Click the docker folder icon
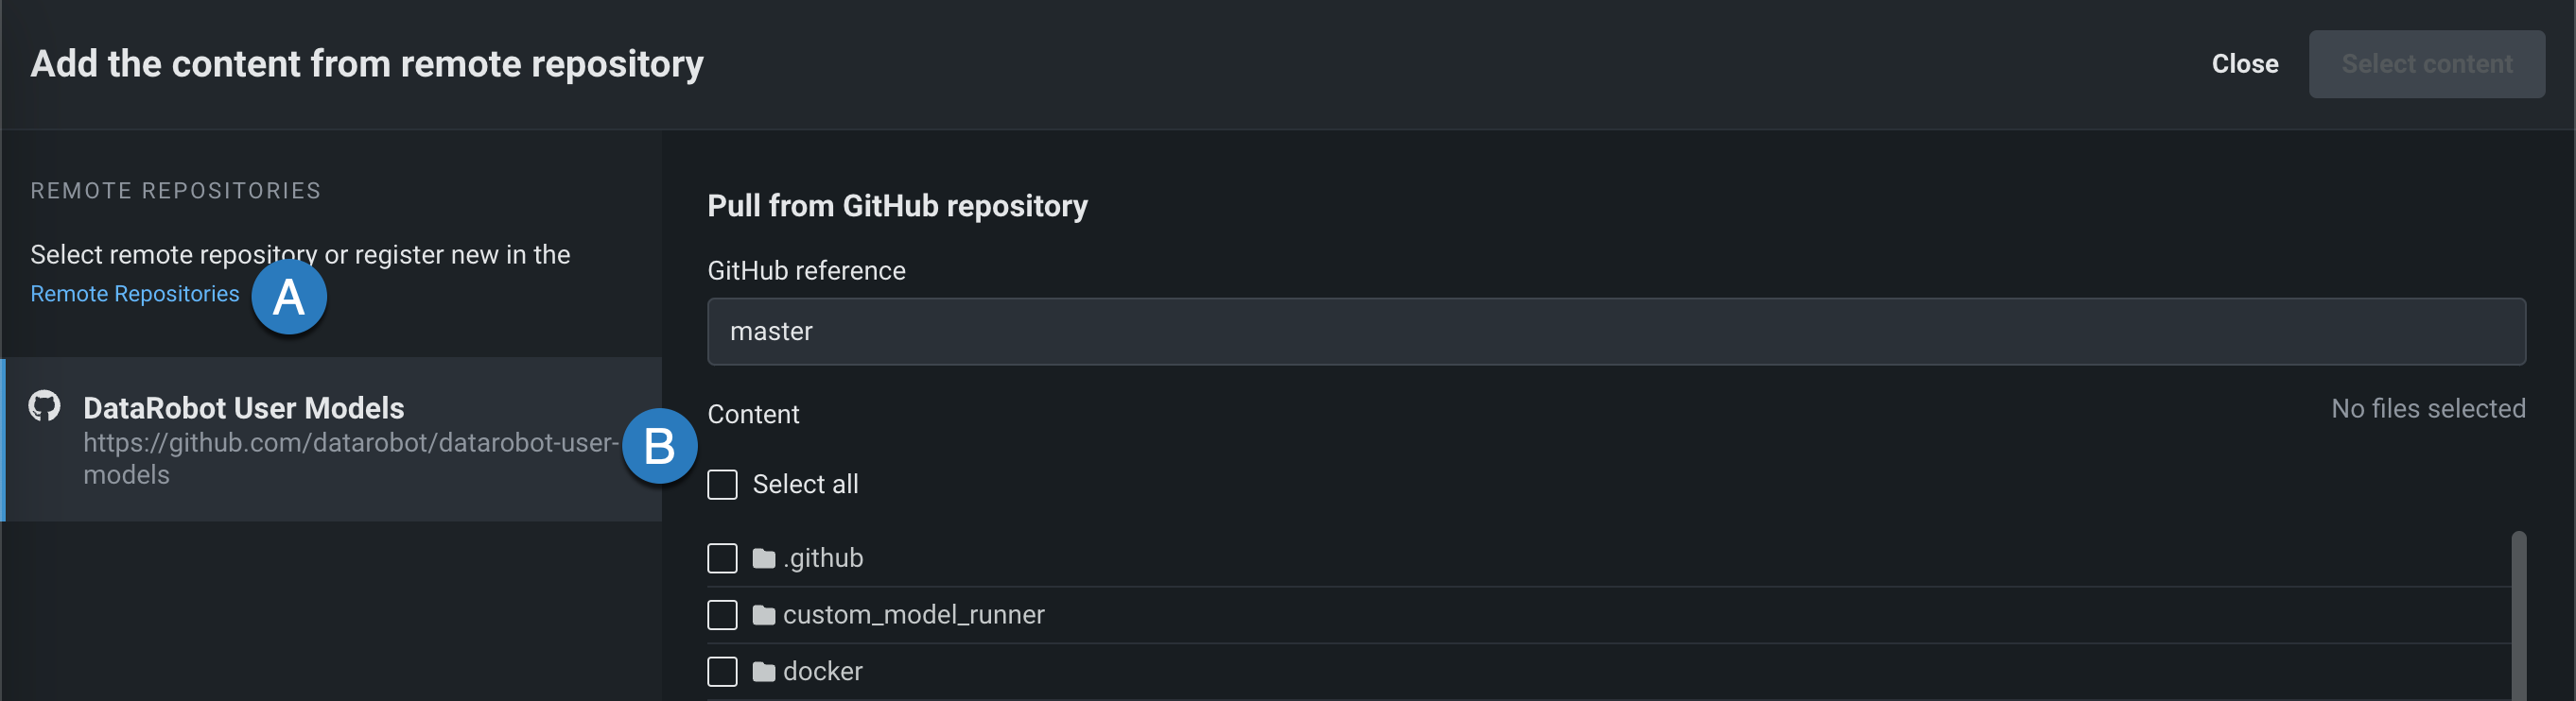Viewport: 2576px width, 701px height. click(764, 672)
